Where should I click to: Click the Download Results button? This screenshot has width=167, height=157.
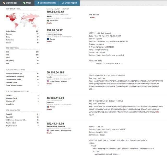46,3
